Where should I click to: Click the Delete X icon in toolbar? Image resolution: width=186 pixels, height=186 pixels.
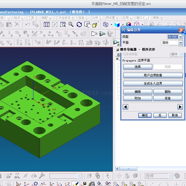click(x=17, y=25)
